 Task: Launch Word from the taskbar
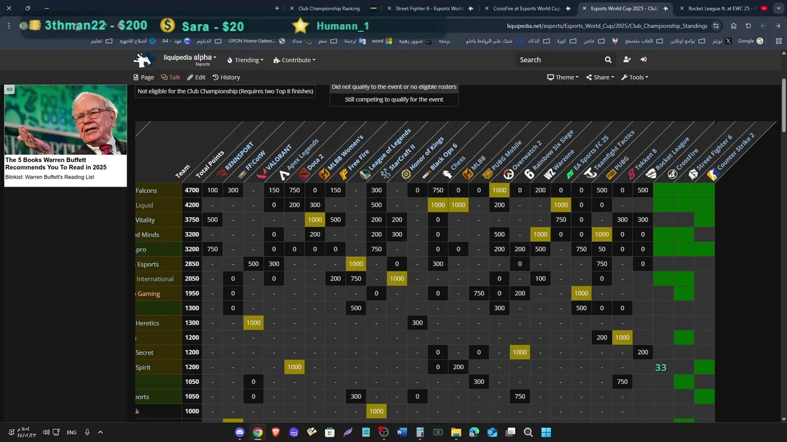point(402,432)
